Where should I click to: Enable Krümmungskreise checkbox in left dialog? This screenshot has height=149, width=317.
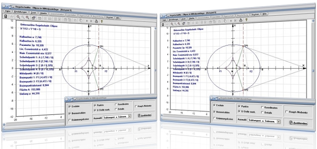[x=70, y=120]
